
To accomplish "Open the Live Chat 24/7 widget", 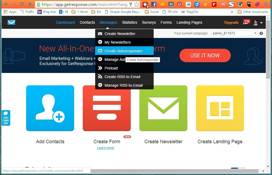I will [6, 118].
